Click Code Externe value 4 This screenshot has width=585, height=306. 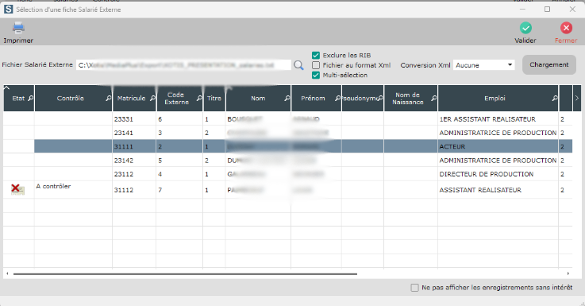pos(179,174)
